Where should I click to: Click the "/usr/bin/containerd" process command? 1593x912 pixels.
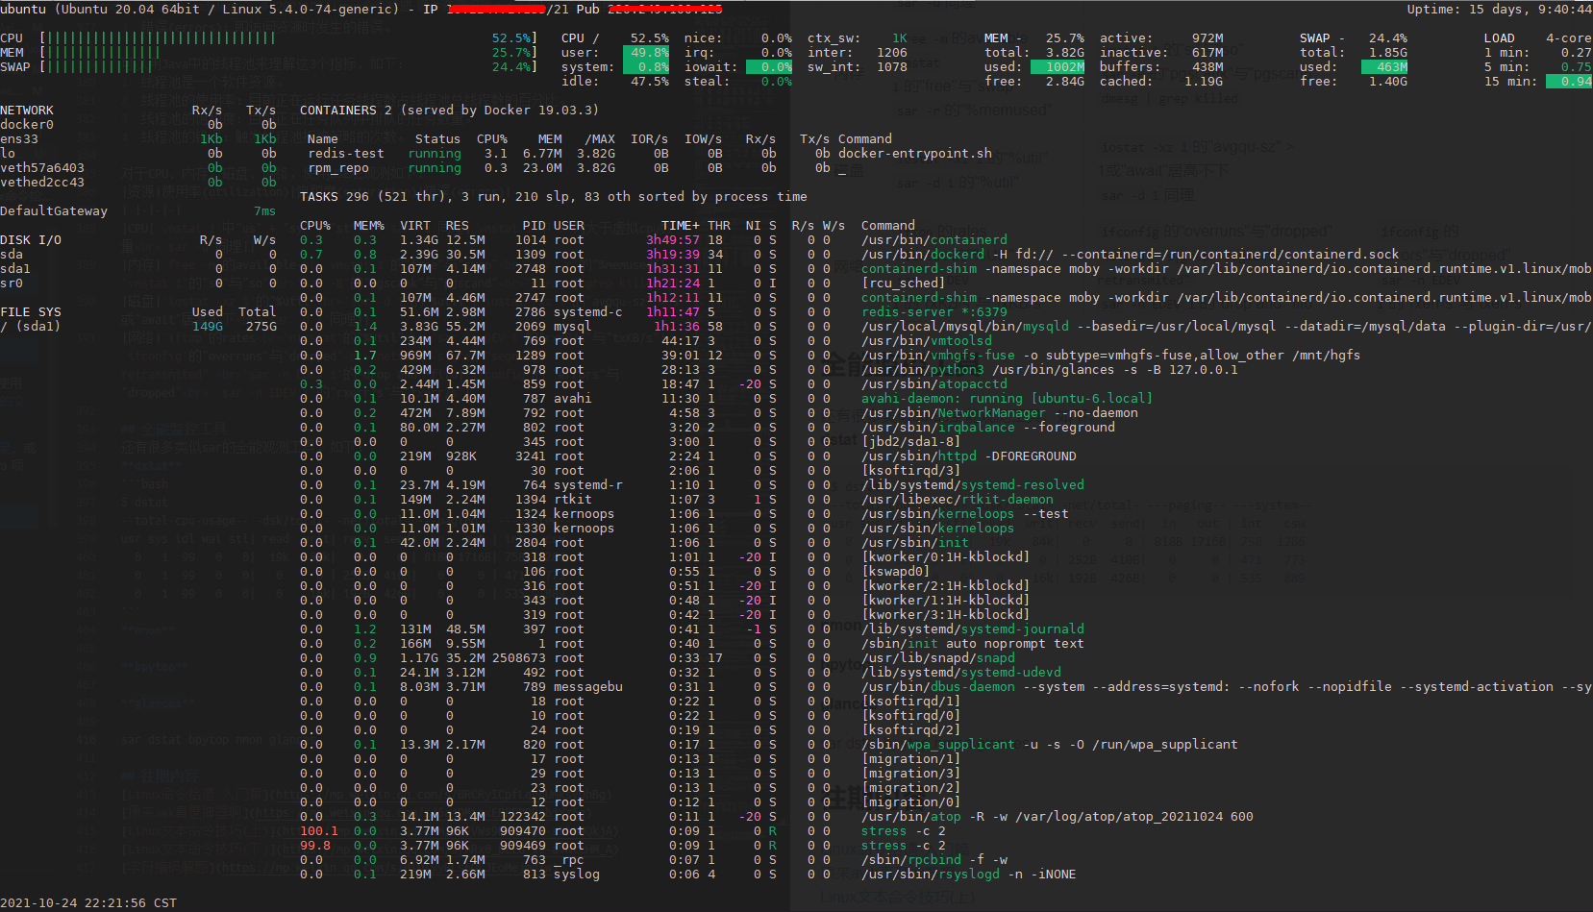pos(934,240)
